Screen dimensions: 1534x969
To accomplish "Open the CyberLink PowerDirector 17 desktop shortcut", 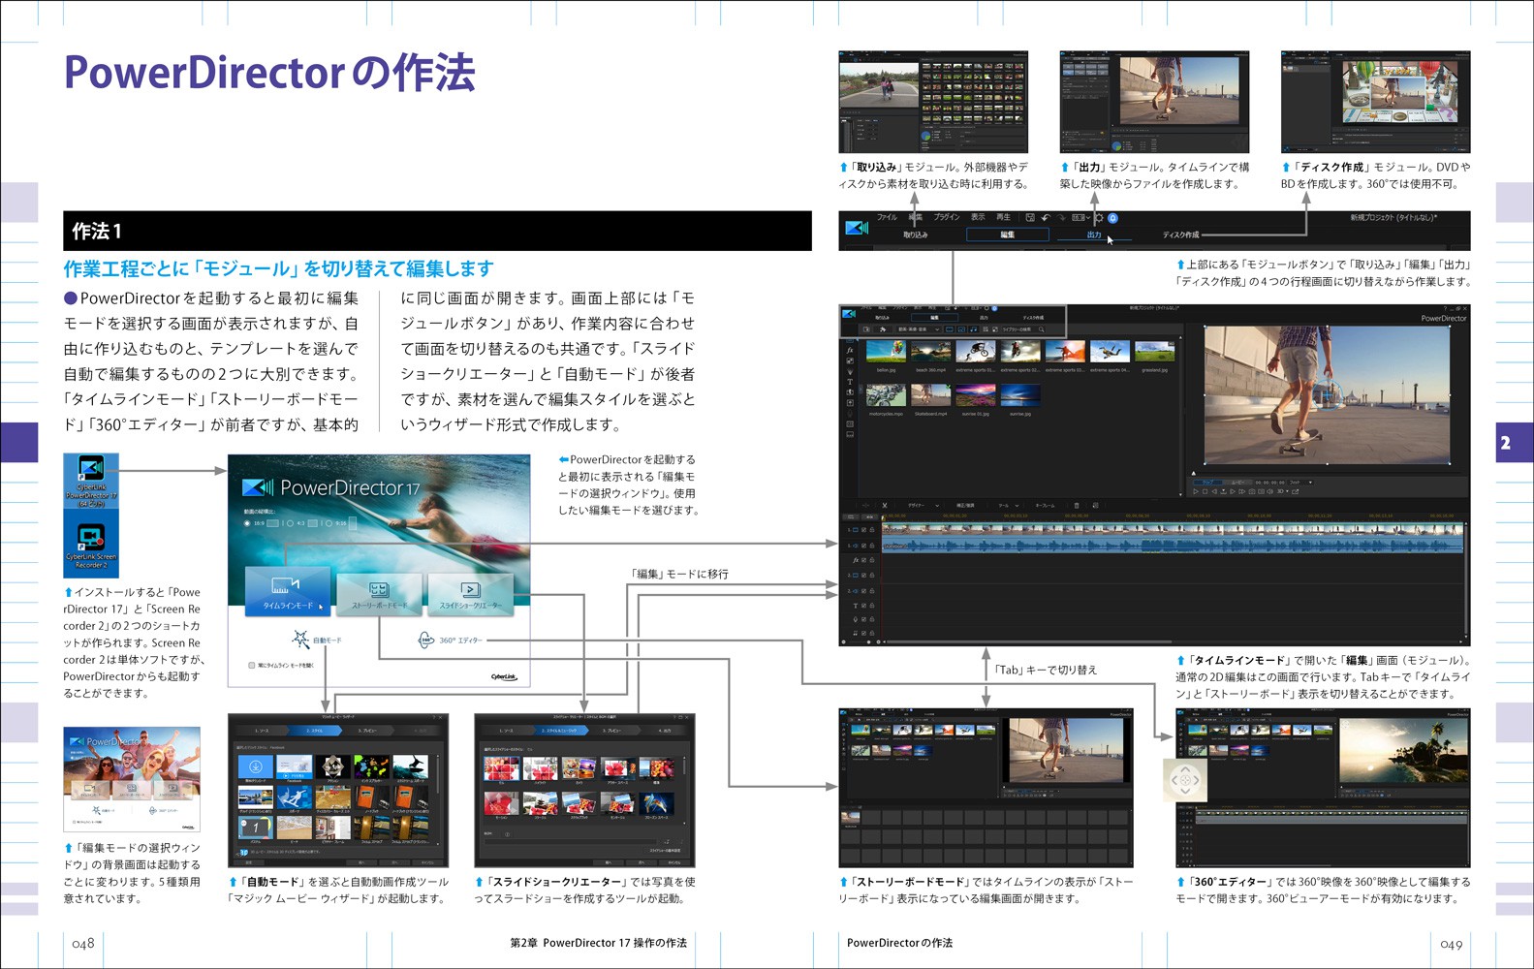I will (91, 470).
